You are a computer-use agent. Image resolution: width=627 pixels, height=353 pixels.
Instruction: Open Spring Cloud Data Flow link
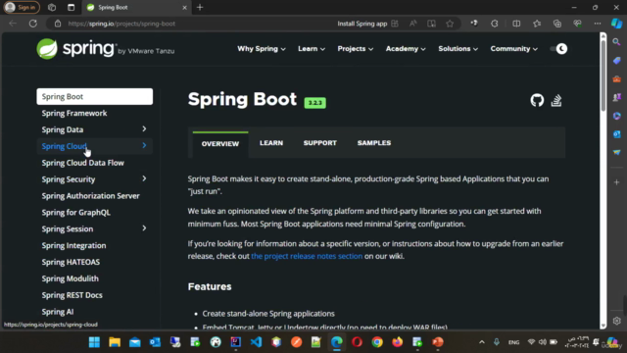[x=82, y=163]
